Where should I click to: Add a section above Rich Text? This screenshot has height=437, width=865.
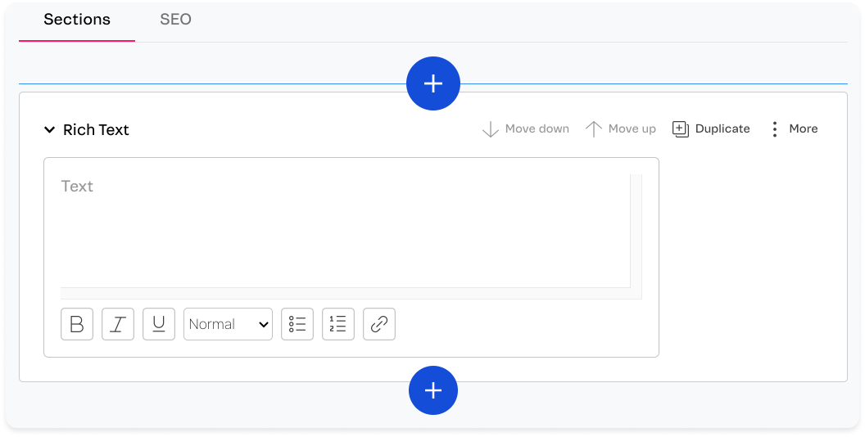tap(433, 83)
